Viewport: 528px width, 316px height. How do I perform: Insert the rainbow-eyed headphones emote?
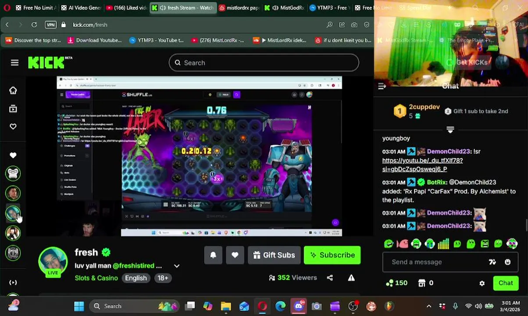512,244
